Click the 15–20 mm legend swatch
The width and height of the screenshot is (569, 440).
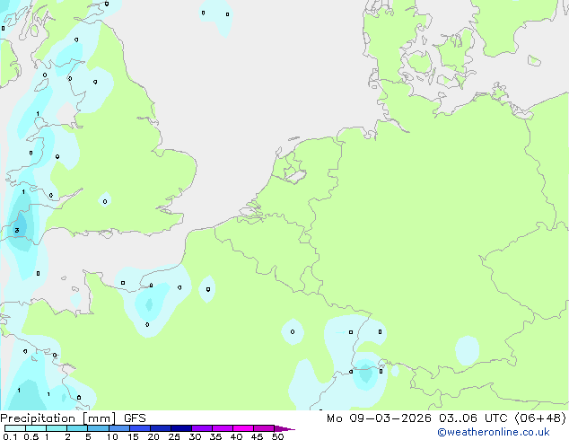[140, 428]
